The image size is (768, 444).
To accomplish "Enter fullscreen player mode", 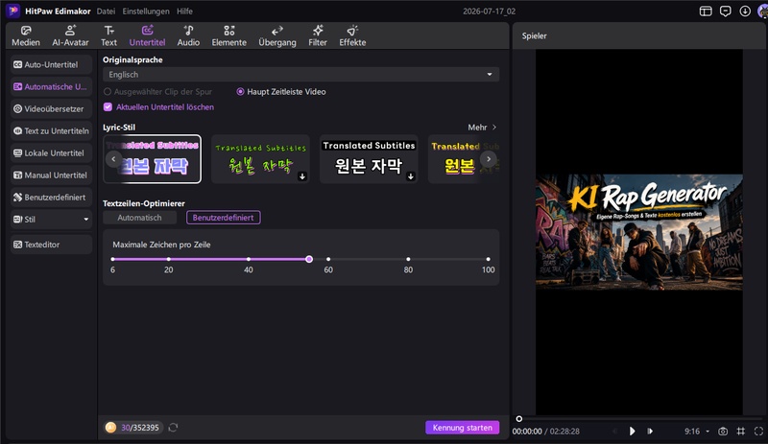I will point(758,432).
